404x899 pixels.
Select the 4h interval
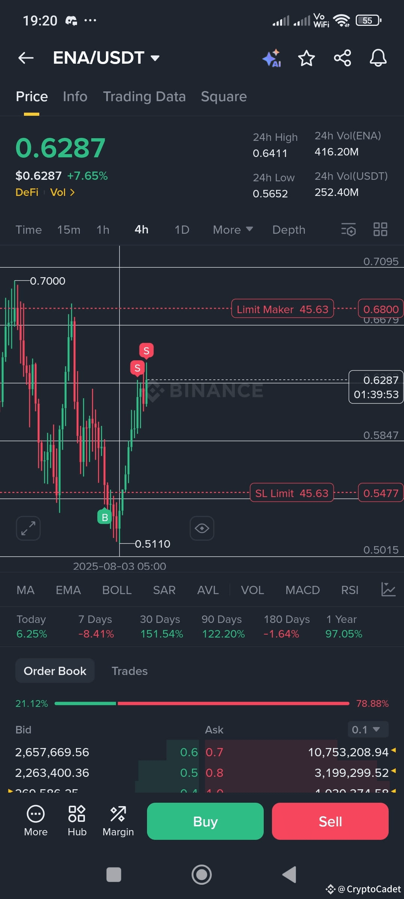tap(141, 230)
